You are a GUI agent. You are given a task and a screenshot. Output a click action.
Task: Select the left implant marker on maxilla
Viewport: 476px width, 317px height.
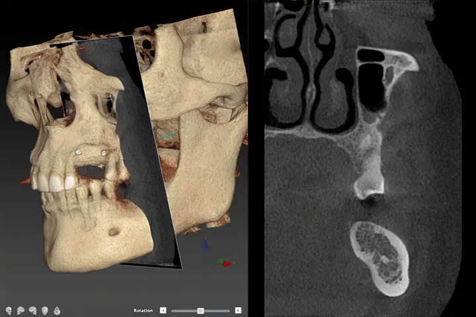(79, 153)
